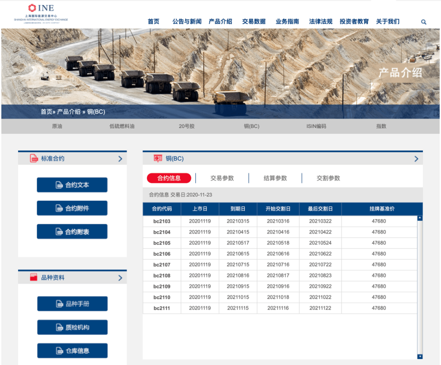441x365 pixels.
Task: Click the 品种资料 red folder icon
Action: [x=34, y=278]
